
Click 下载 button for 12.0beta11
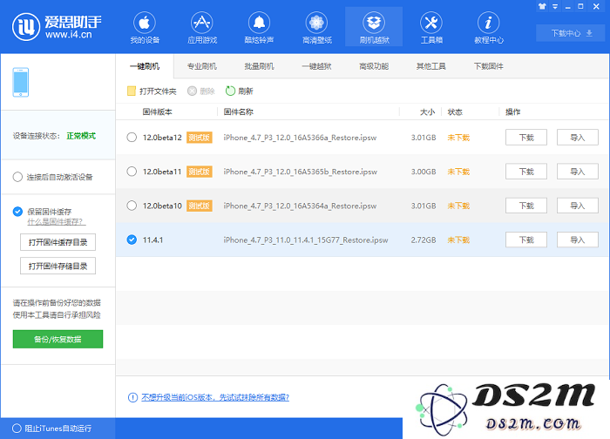tap(526, 172)
